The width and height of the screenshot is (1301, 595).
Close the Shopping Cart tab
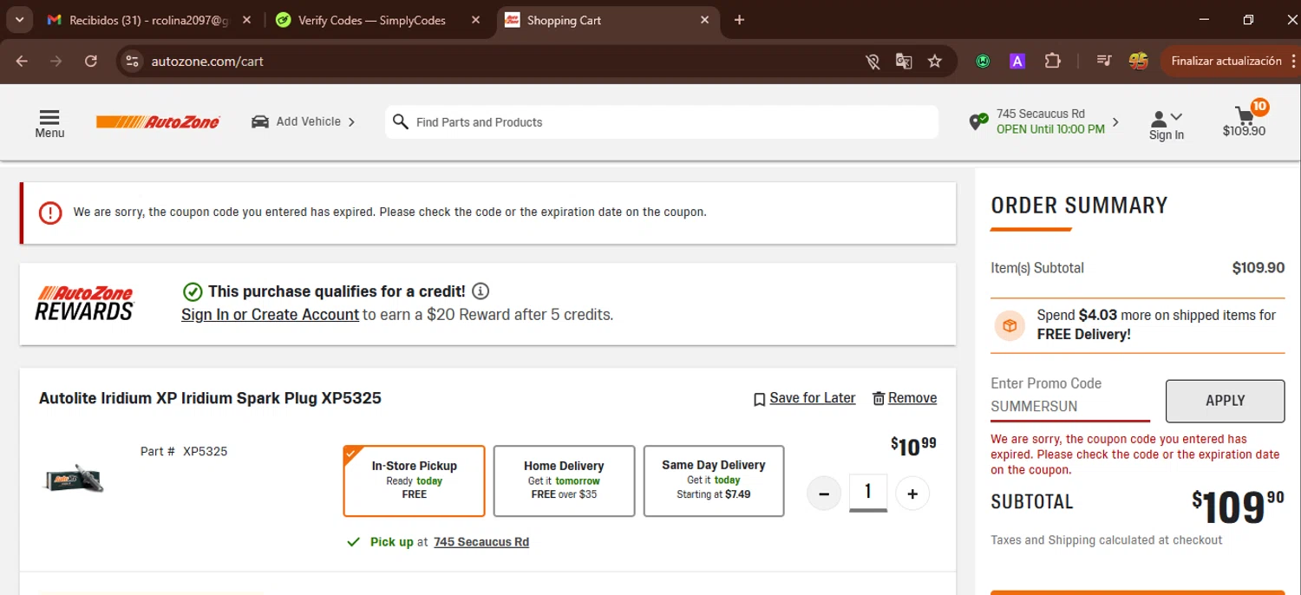704,20
